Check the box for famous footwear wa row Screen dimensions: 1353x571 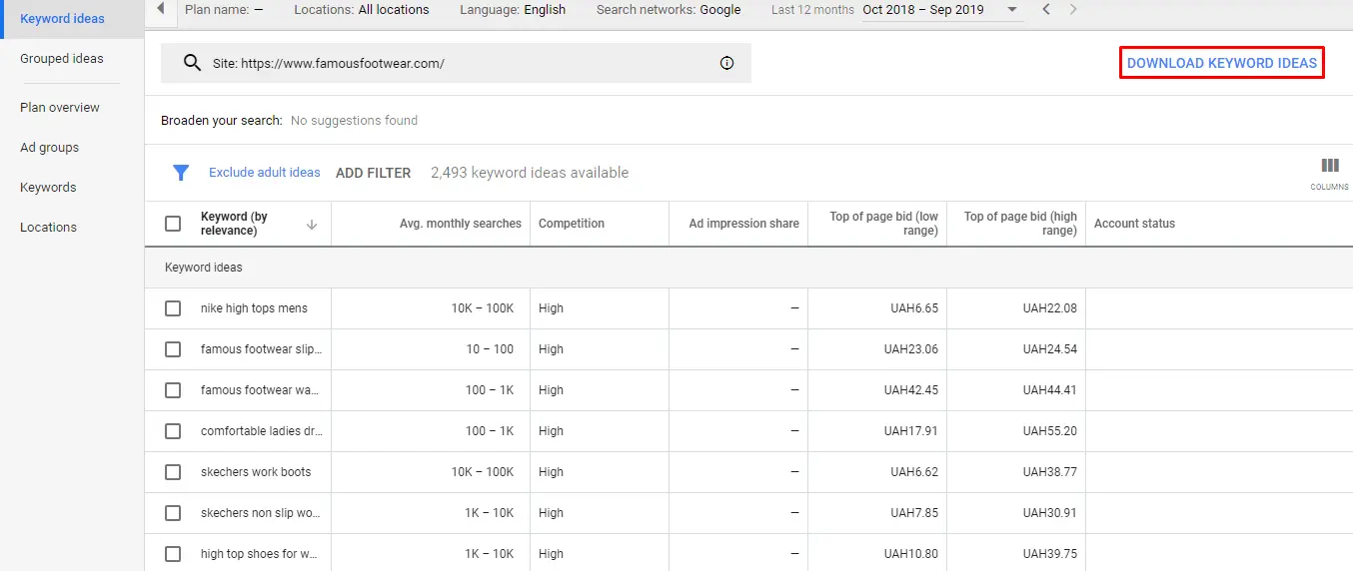[173, 390]
